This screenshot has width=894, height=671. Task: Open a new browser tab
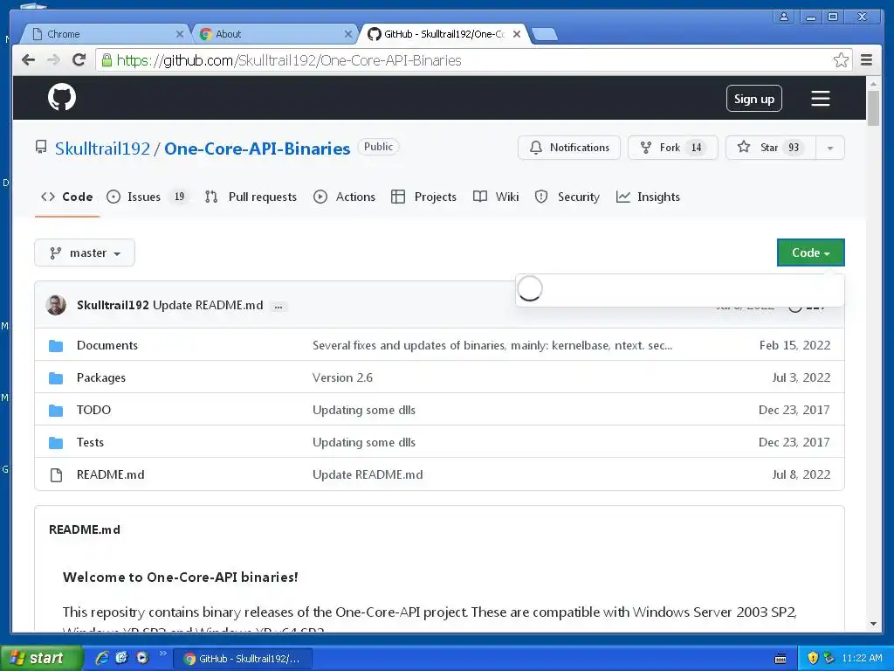[545, 34]
